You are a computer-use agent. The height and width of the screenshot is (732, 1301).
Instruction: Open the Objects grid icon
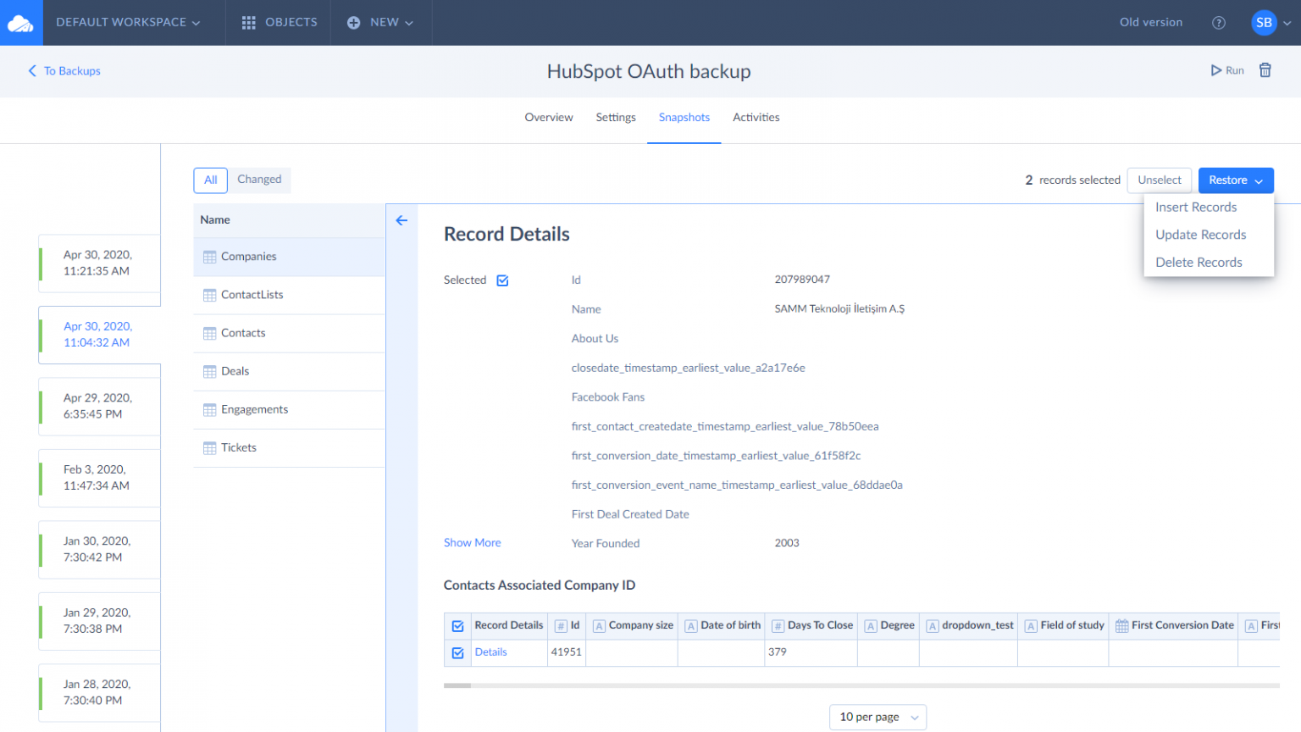point(248,23)
